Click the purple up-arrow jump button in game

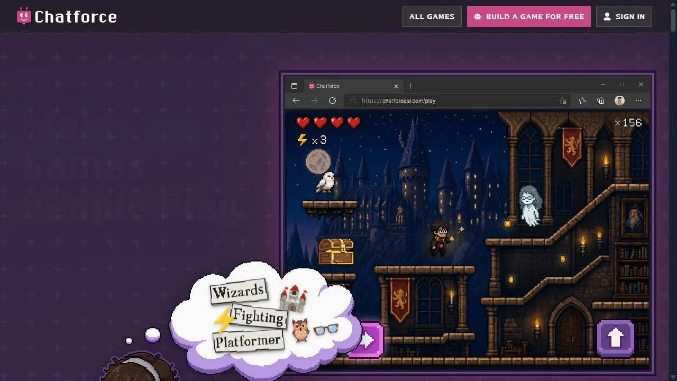point(615,338)
